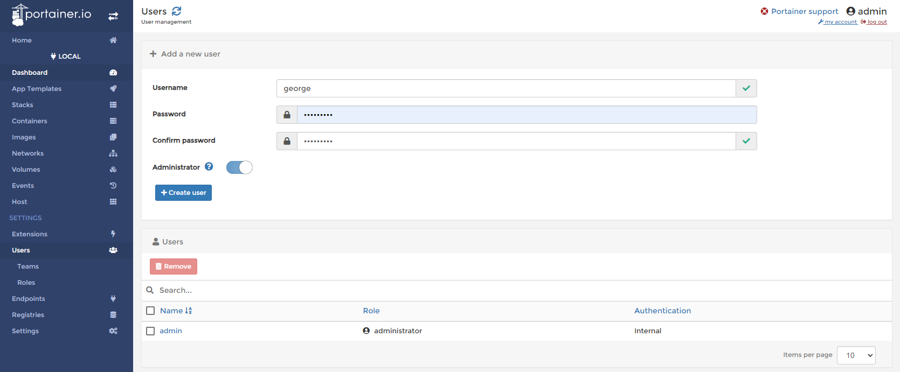The width and height of the screenshot is (900, 372).
Task: Click the lock icon beside Confirm password field
Action: click(287, 141)
